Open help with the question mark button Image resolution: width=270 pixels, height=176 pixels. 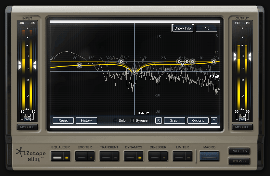tap(214, 120)
